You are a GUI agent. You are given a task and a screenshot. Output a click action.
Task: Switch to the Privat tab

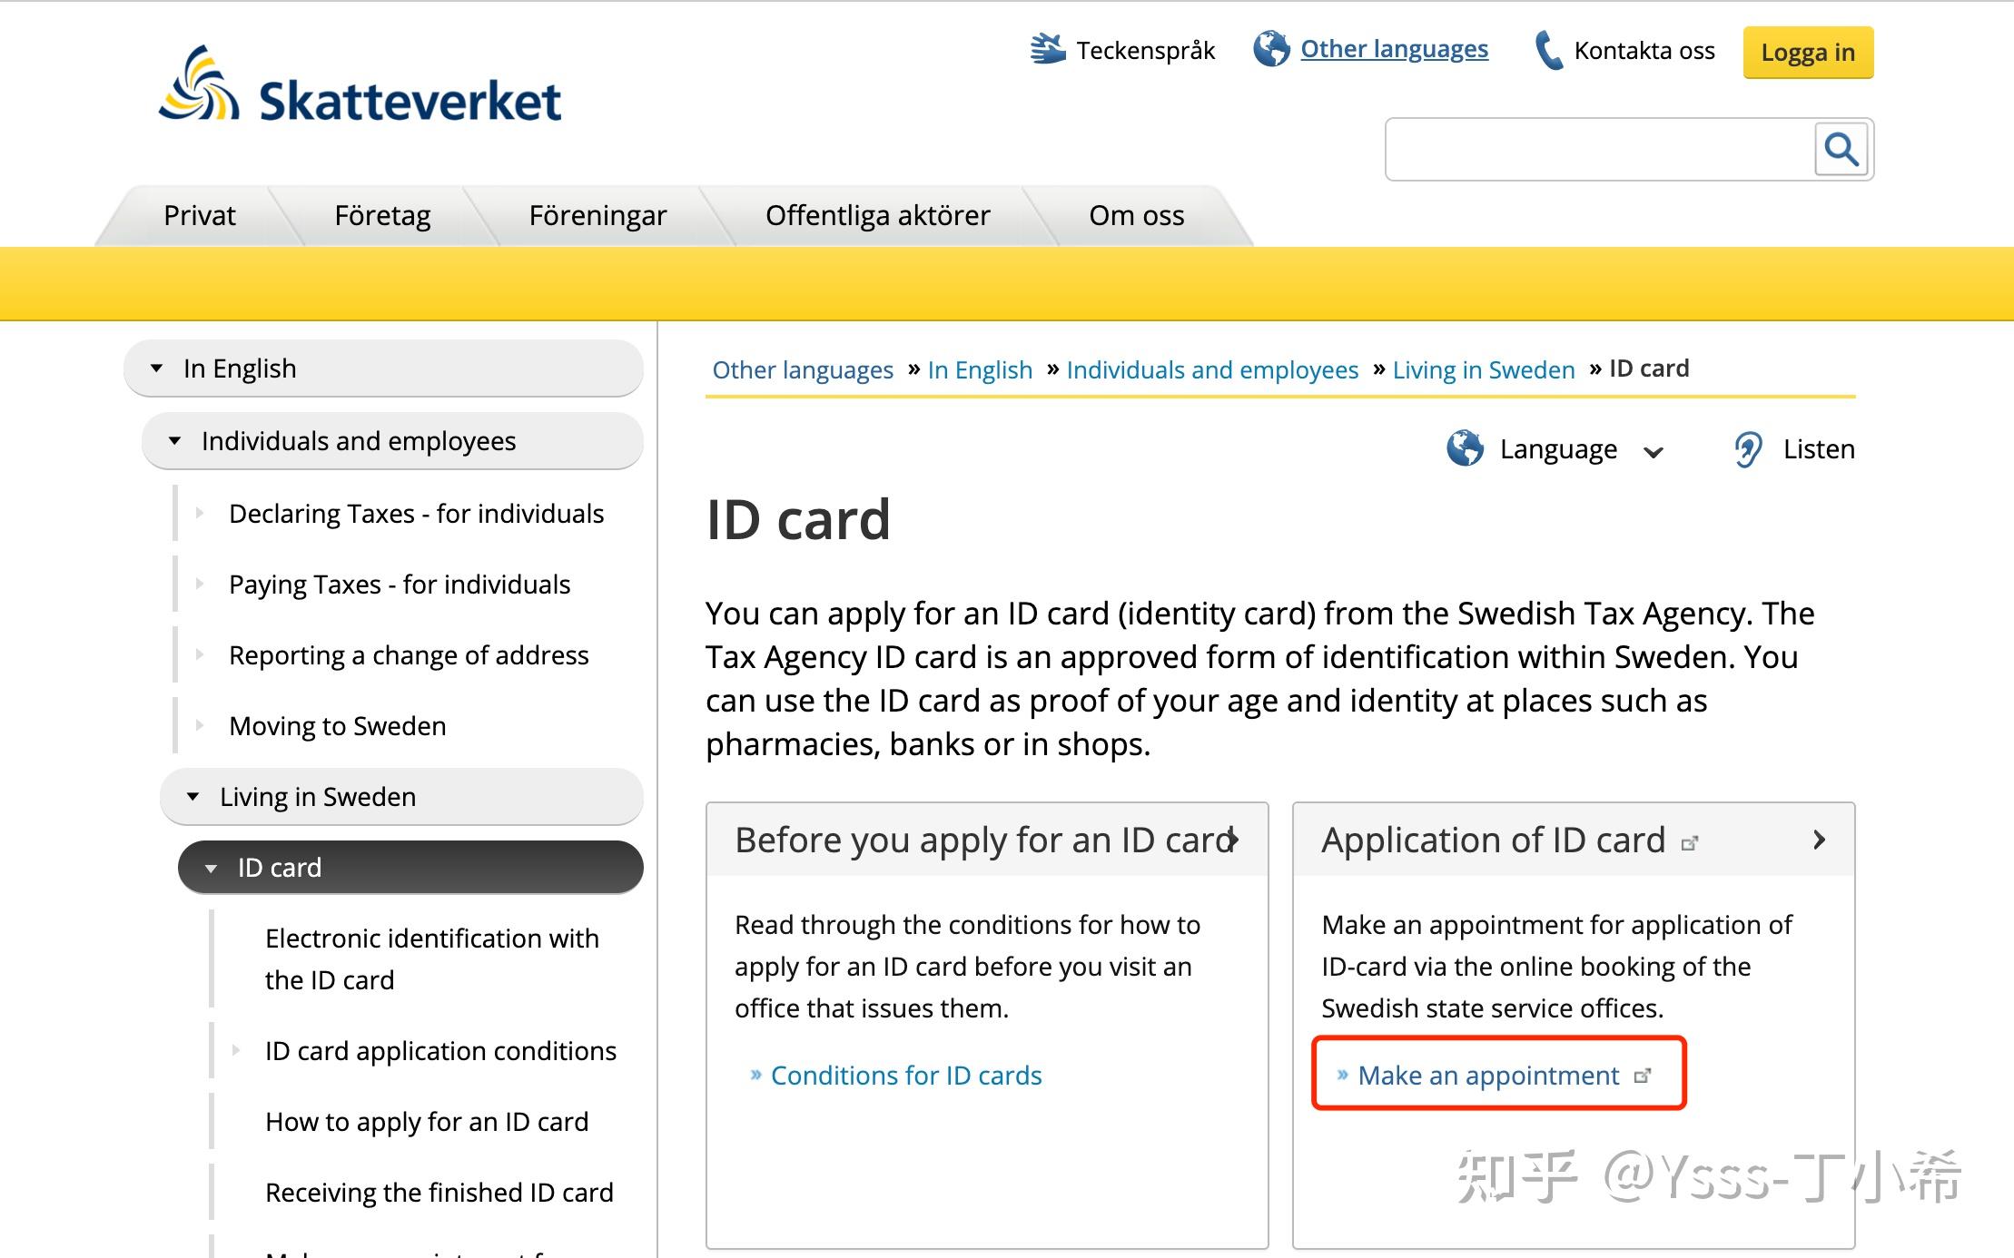(199, 216)
